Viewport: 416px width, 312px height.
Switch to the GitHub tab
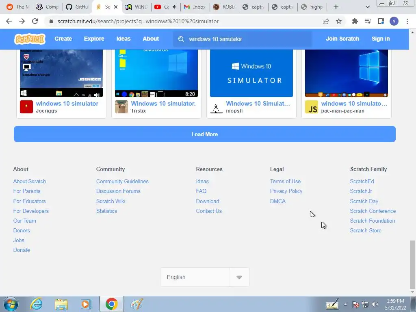point(77,7)
